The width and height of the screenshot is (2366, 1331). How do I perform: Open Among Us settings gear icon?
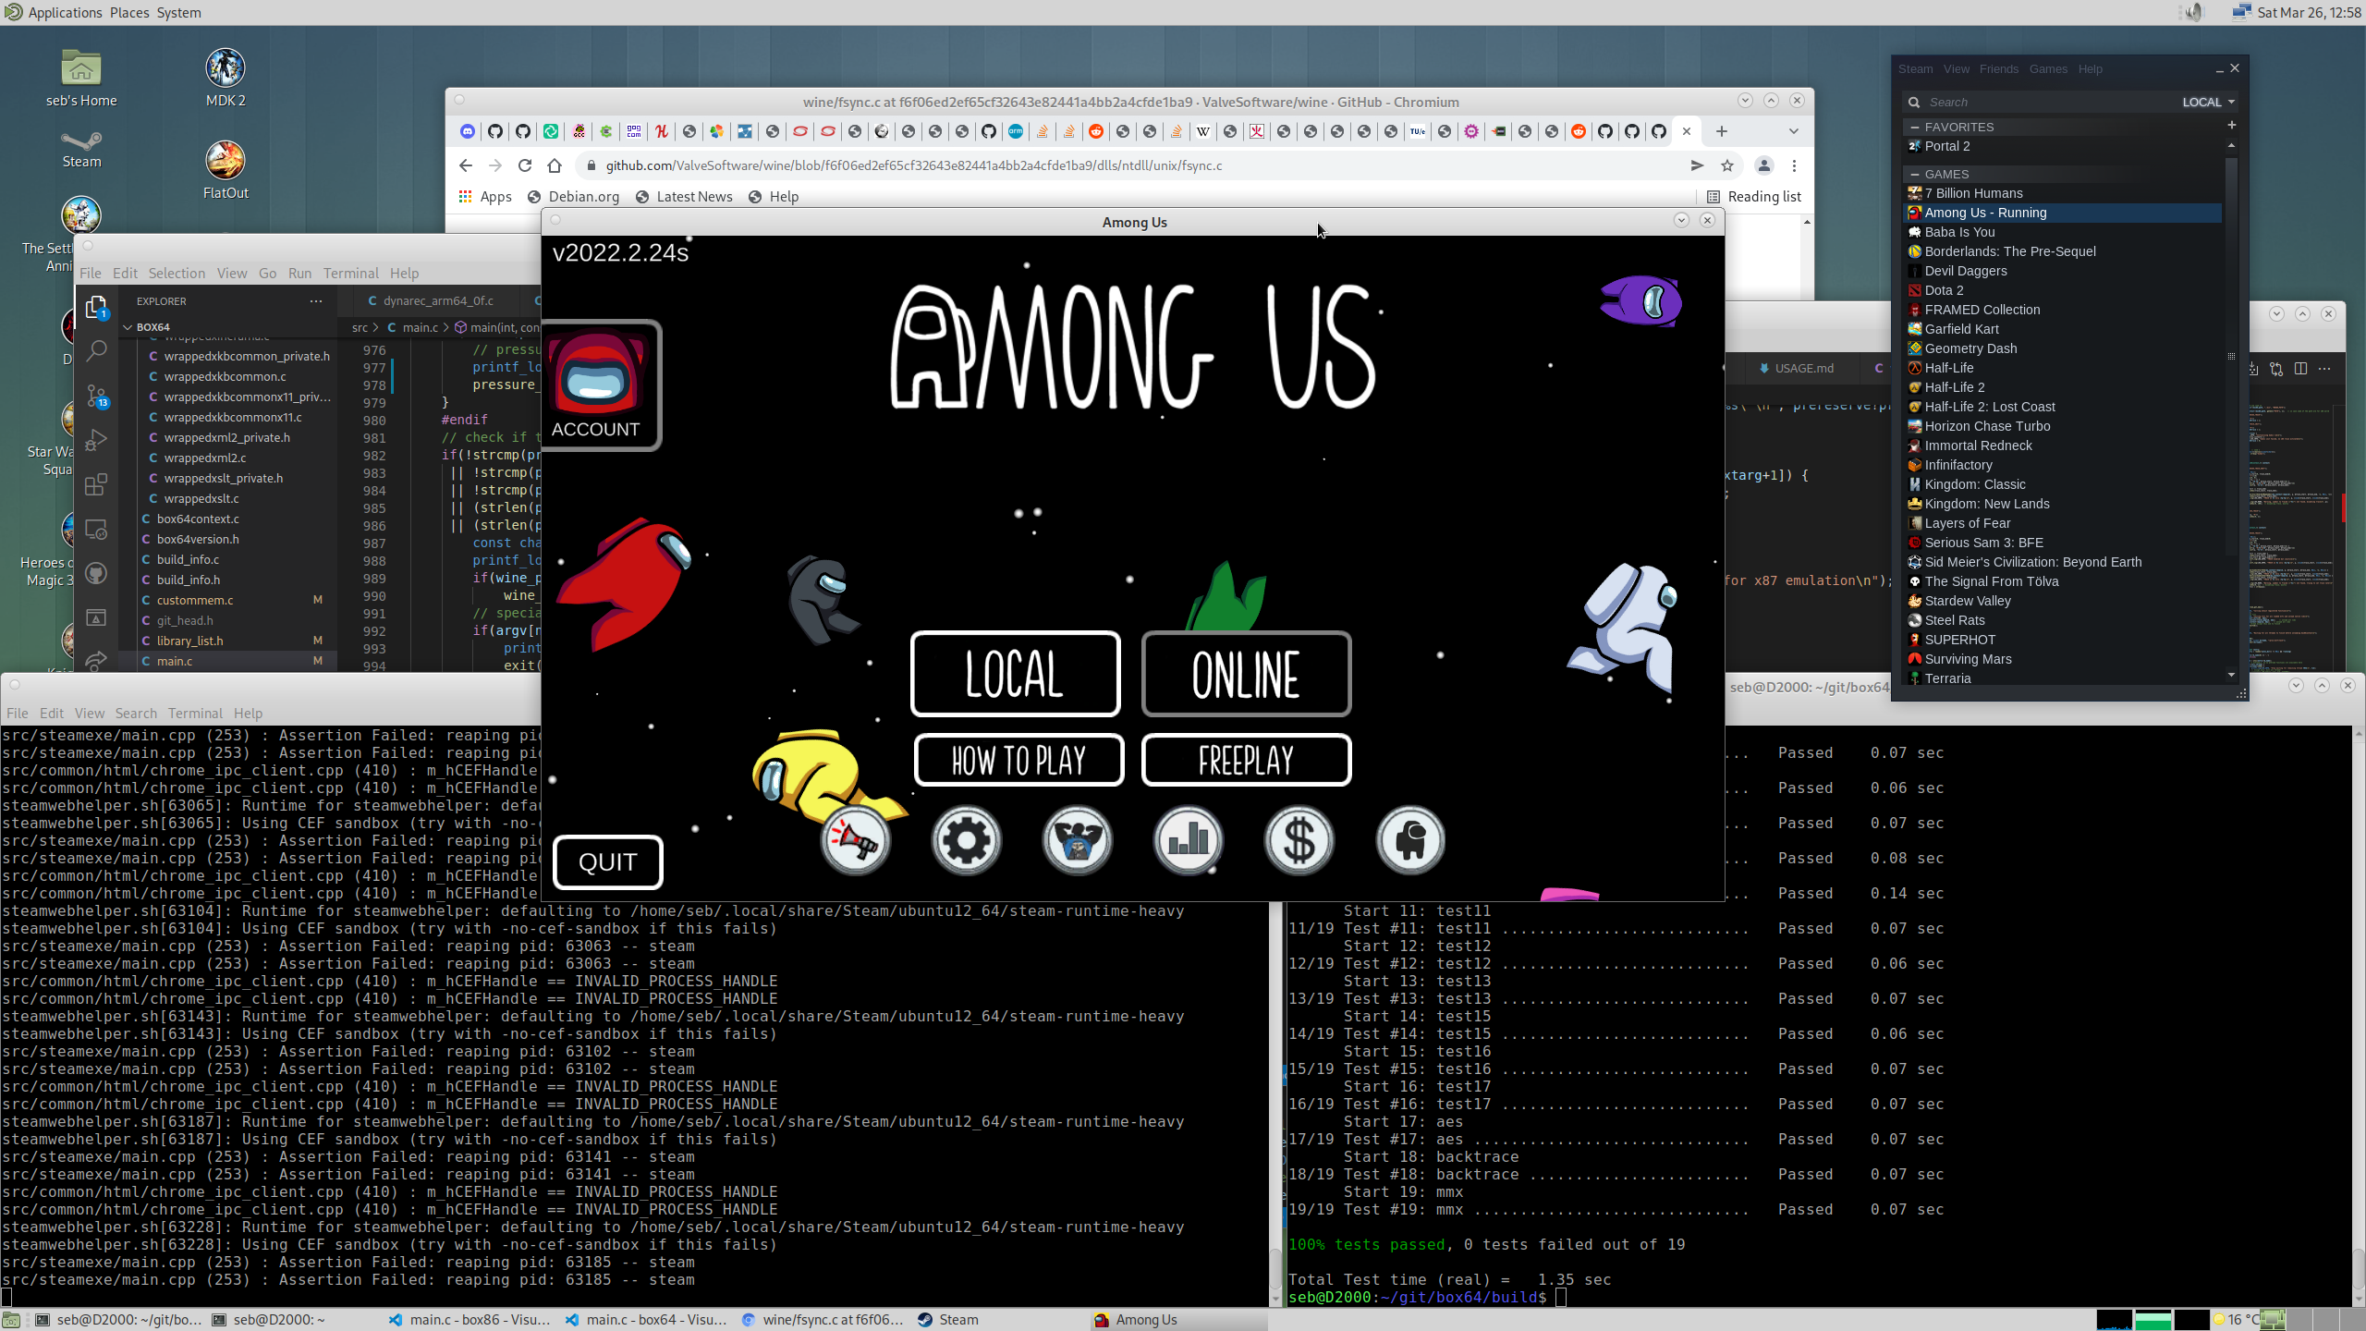(966, 840)
